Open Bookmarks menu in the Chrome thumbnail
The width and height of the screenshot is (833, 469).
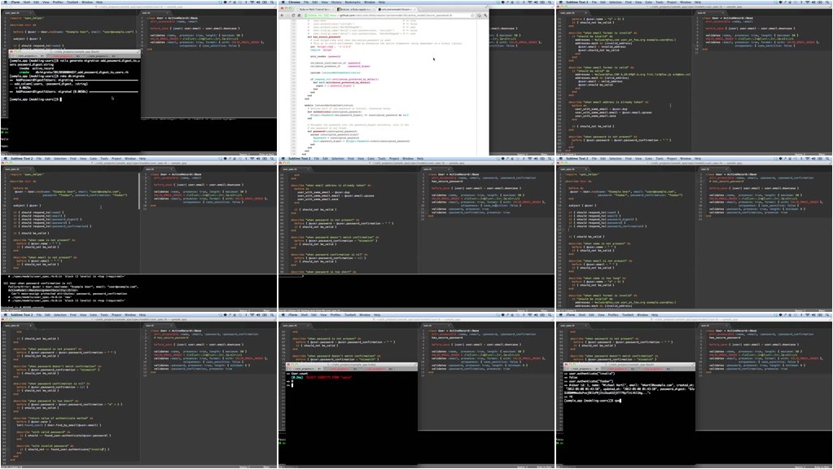(353, 2)
